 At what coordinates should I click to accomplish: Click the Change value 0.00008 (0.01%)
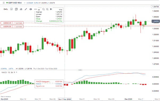pos(56,21)
